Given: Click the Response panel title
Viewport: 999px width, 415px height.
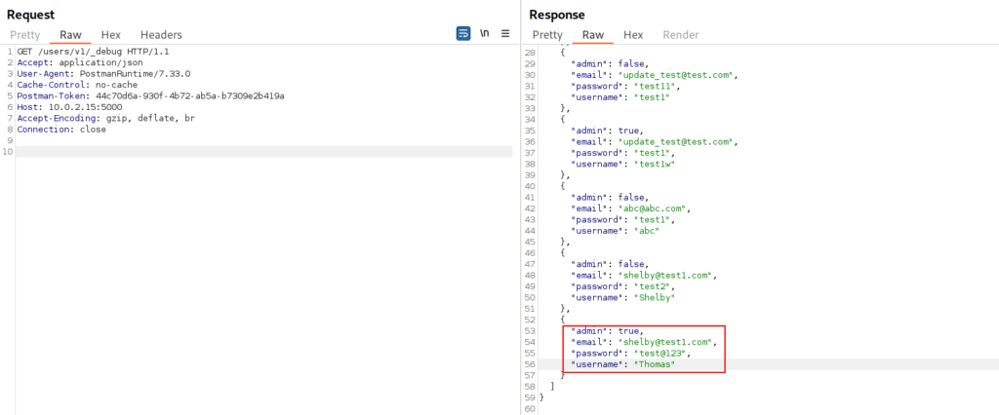Looking at the screenshot, I should (557, 15).
